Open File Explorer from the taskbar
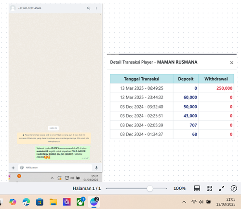241x209 pixels. (53, 202)
